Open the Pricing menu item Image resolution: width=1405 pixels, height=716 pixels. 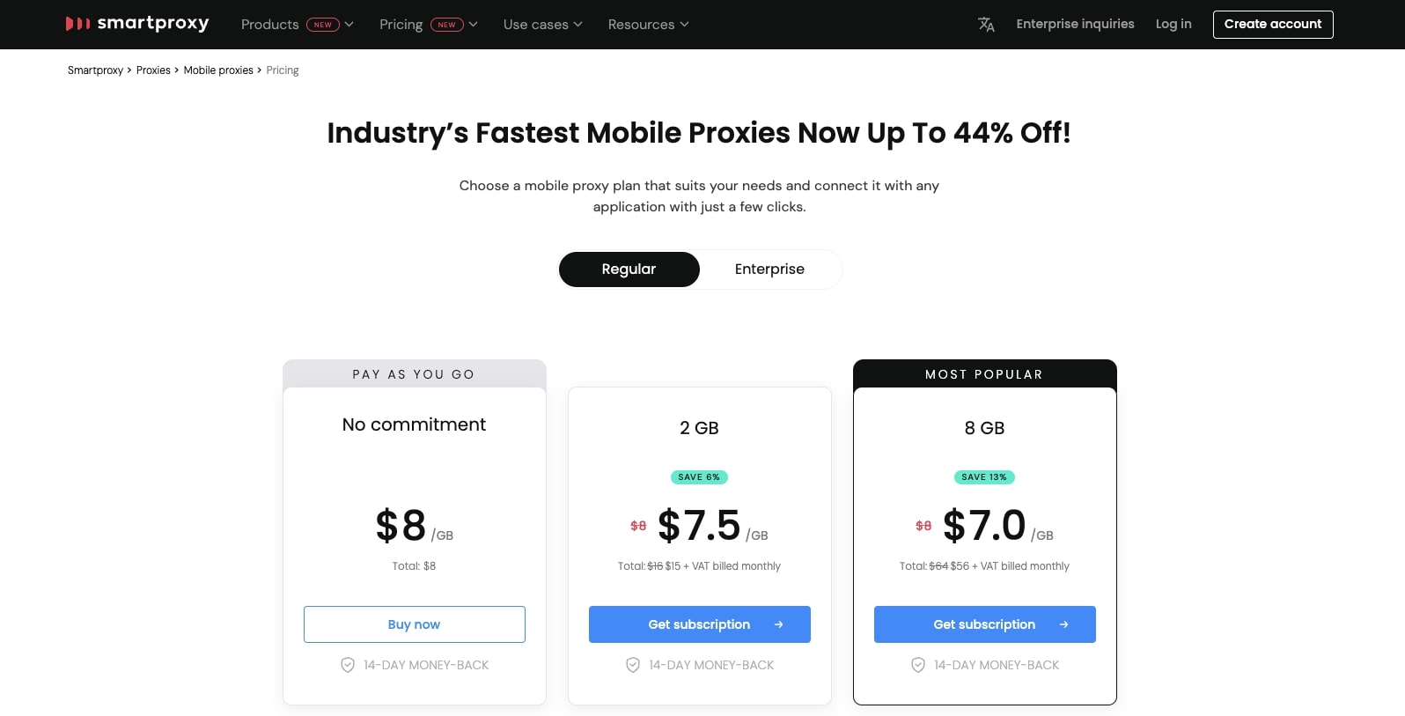point(401,25)
